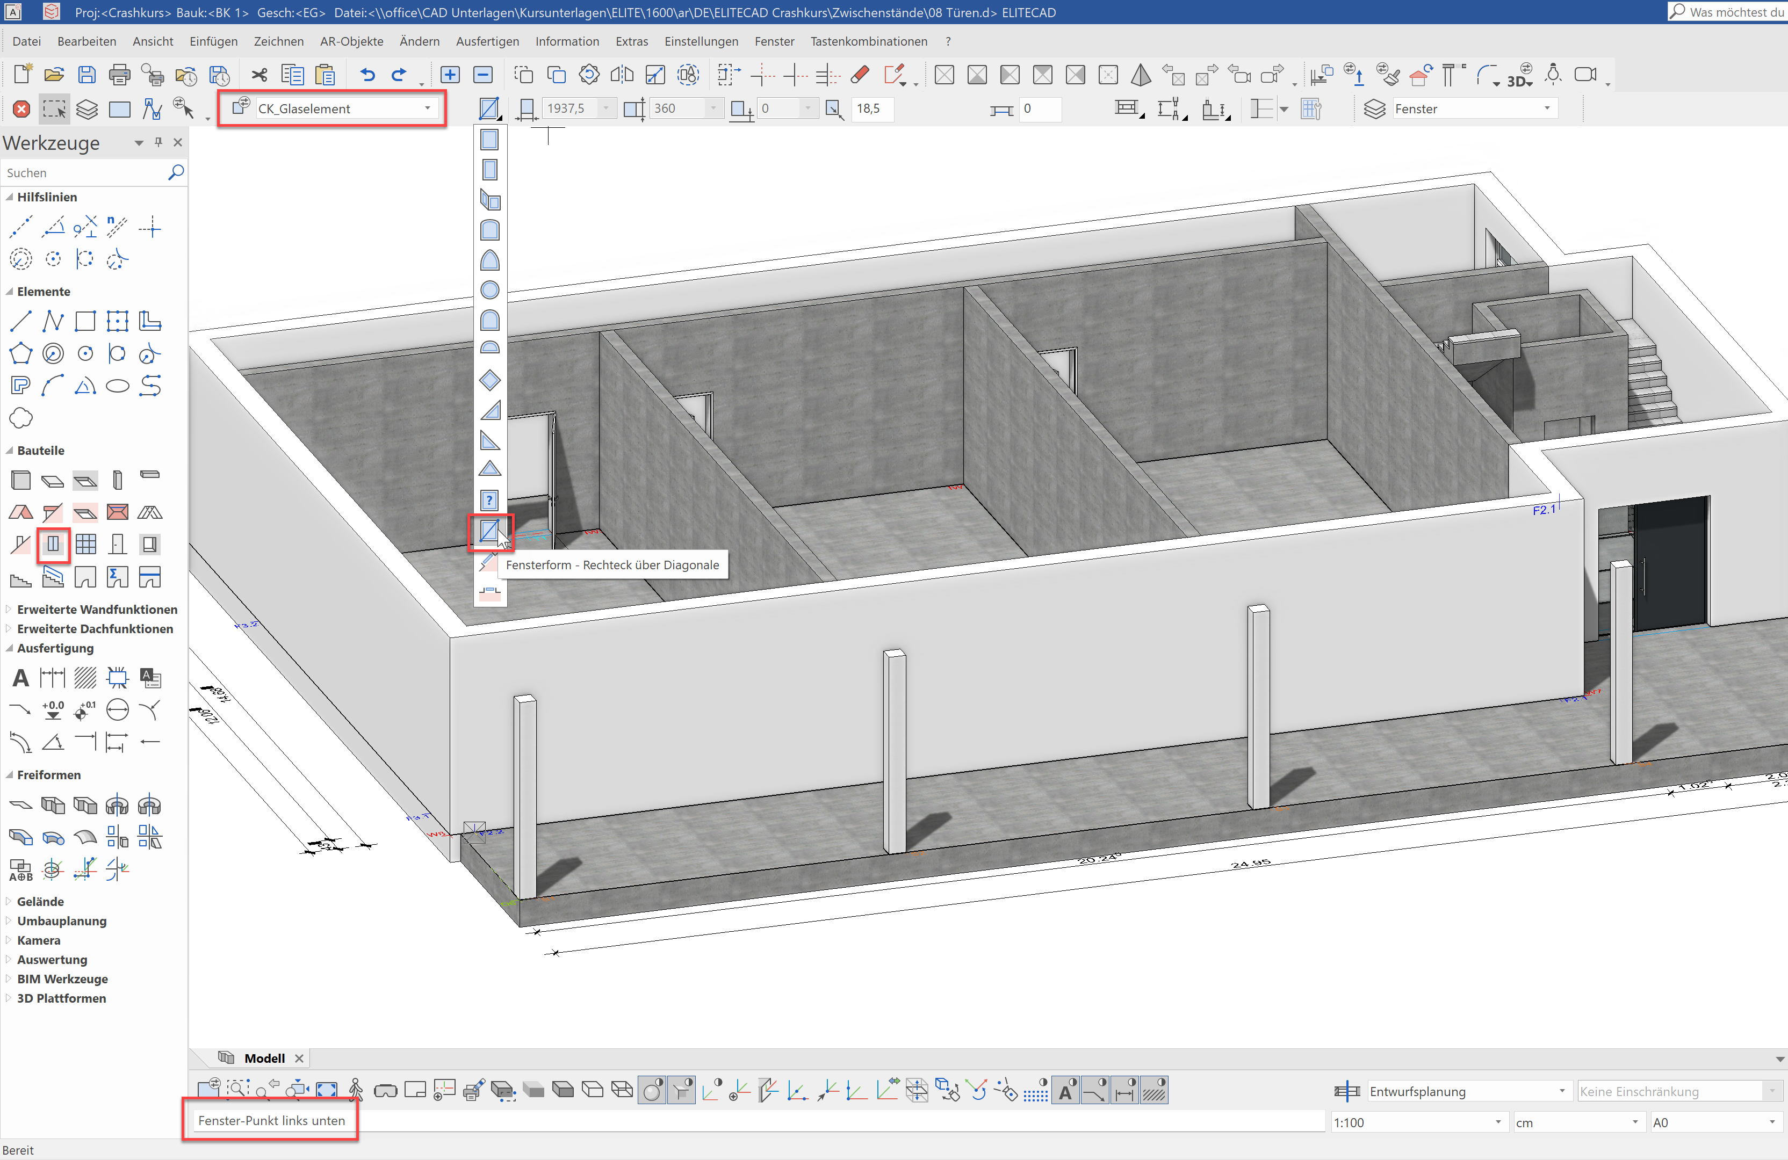Click the 18,5 value field

point(872,108)
